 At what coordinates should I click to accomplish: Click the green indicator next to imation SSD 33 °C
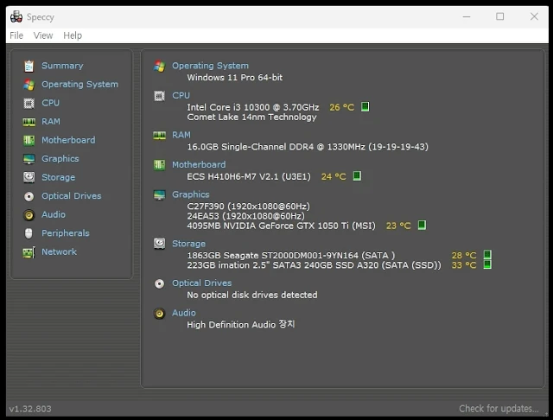pos(487,264)
